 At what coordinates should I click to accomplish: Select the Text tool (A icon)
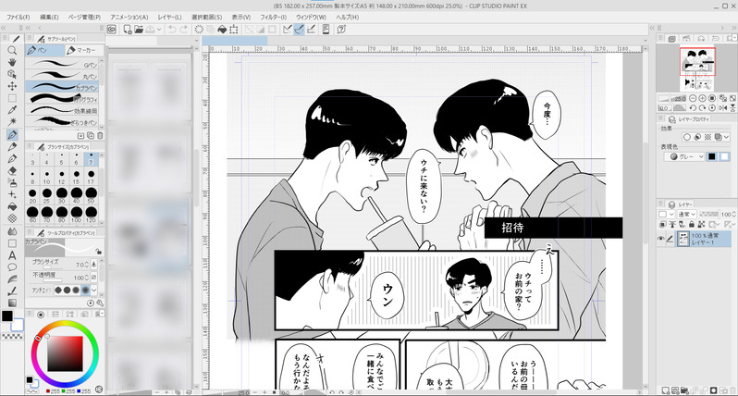pyautogui.click(x=12, y=255)
